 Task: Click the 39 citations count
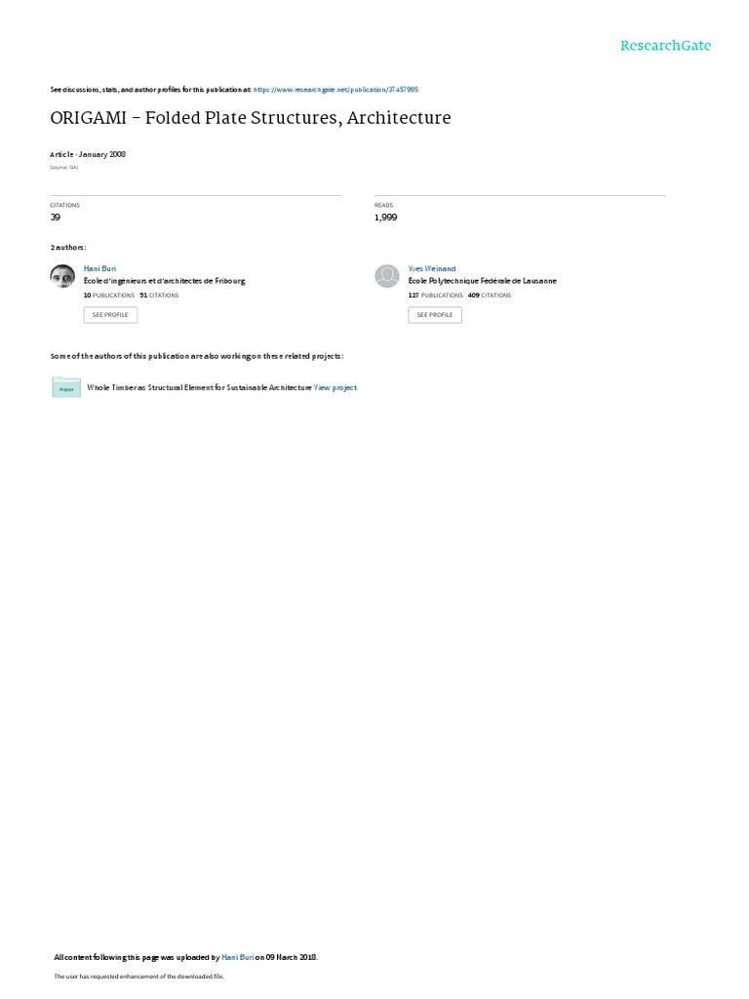click(56, 218)
